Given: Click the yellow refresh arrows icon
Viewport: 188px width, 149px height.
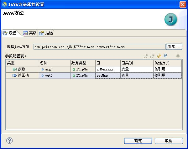Looking at the screenshot, I should click(x=159, y=56).
